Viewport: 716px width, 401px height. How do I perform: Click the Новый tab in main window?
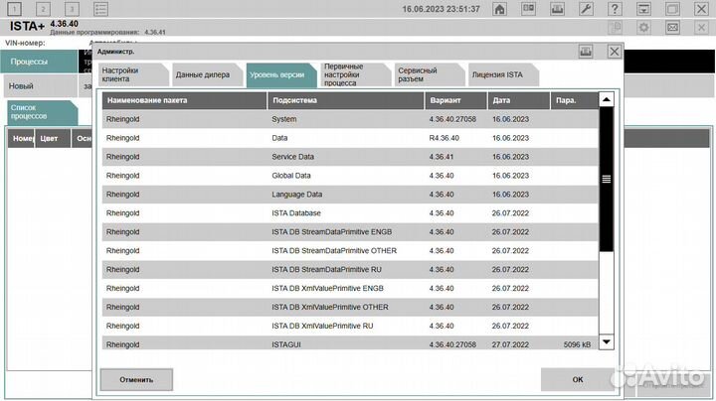tap(41, 86)
